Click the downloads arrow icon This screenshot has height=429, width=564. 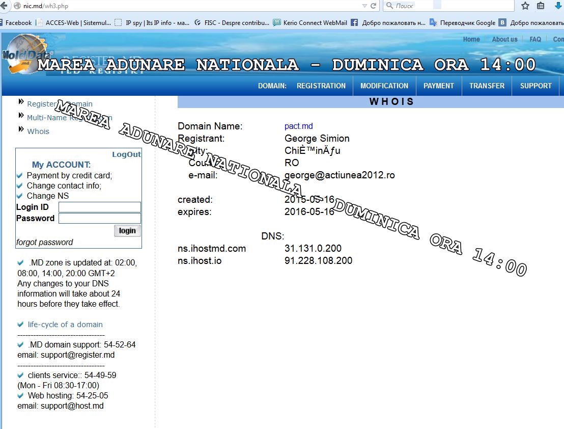558,6
